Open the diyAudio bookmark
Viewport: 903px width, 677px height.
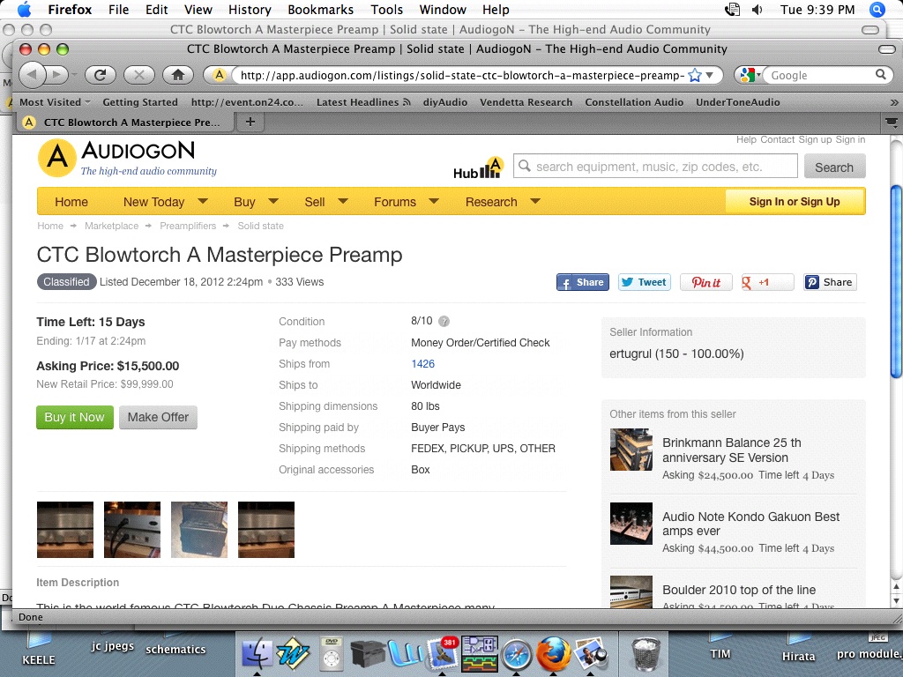point(445,102)
